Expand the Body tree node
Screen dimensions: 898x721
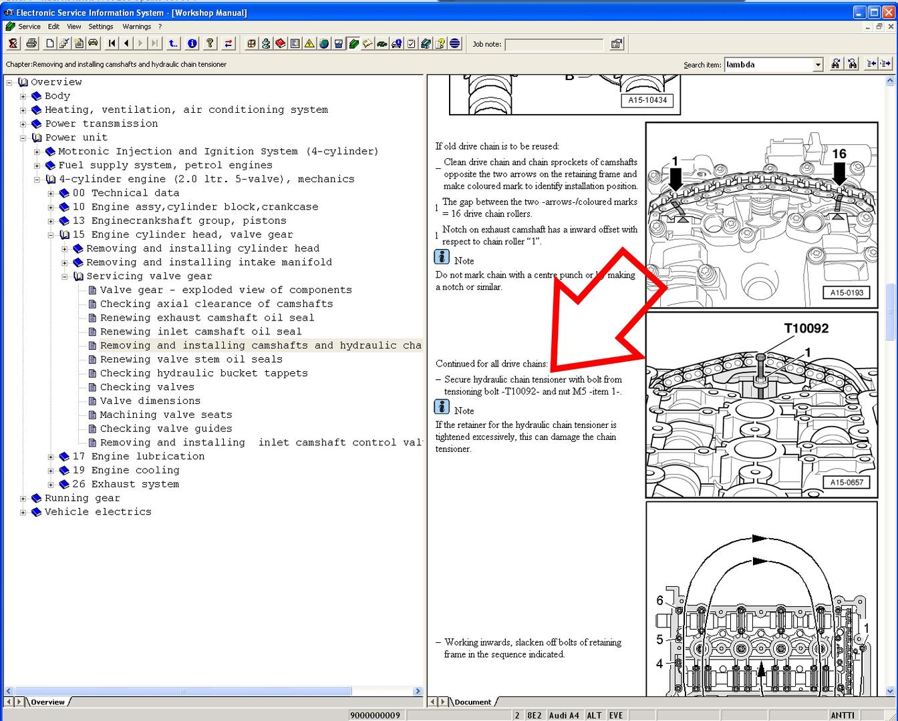pyautogui.click(x=23, y=96)
